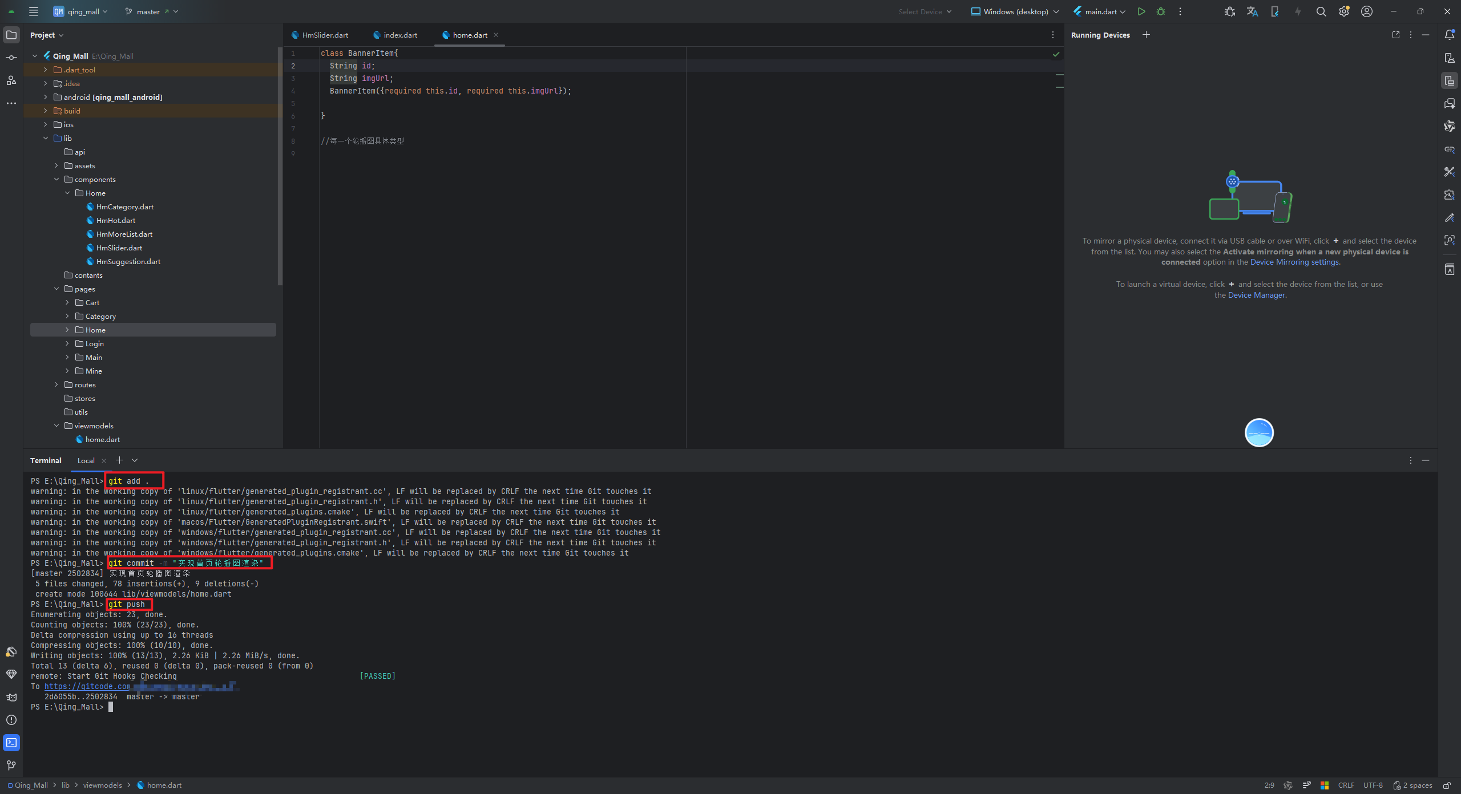The height and width of the screenshot is (794, 1461).
Task: Open the Windows (desktop) device selector
Action: pyautogui.click(x=1015, y=11)
